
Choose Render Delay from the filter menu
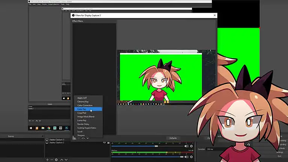pyautogui.click(x=83, y=124)
